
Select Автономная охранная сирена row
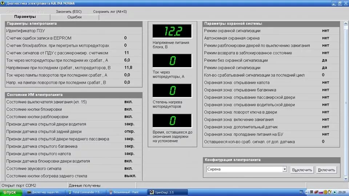(x=271, y=38)
